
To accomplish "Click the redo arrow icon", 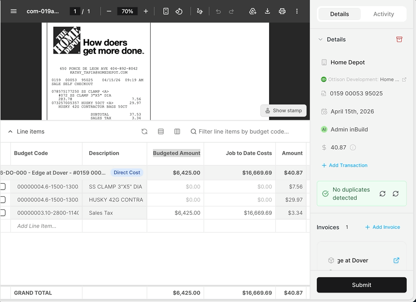I will click(x=231, y=11).
